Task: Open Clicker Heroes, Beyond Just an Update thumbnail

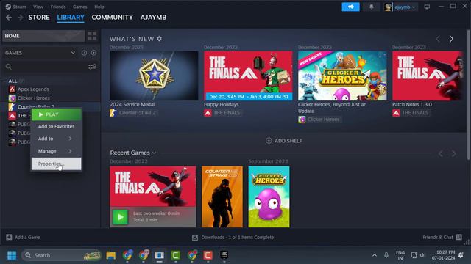Action: tap(342, 76)
